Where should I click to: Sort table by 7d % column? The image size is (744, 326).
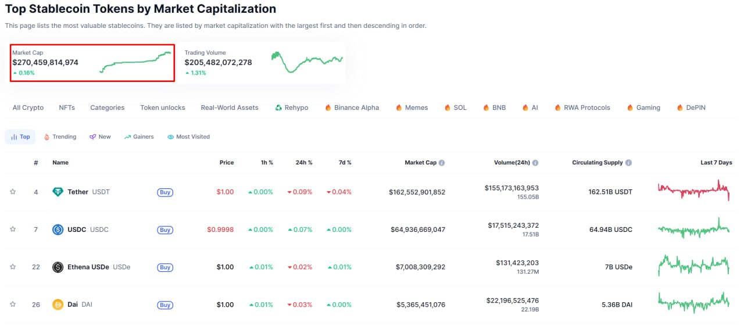(345, 163)
